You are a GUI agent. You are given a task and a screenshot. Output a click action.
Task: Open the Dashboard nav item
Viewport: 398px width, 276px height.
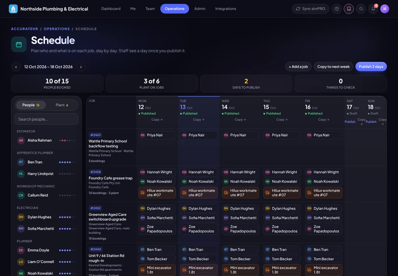[111, 9]
